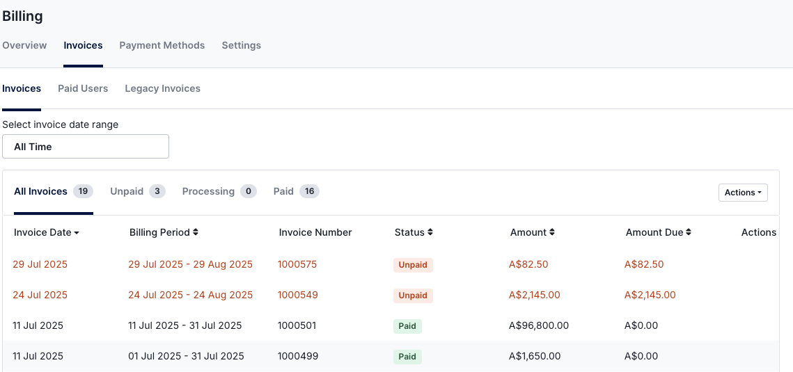This screenshot has height=372, width=793.
Task: Open invoice number 1000549
Action: (298, 295)
